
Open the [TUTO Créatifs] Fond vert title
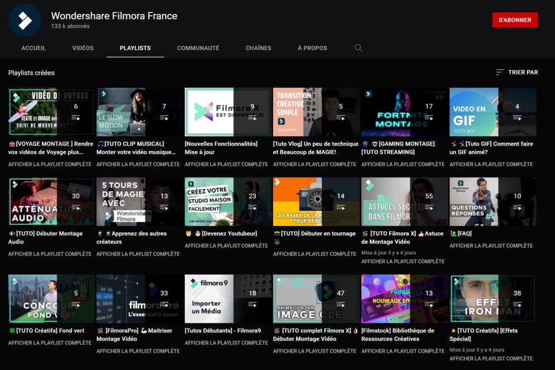click(x=46, y=331)
